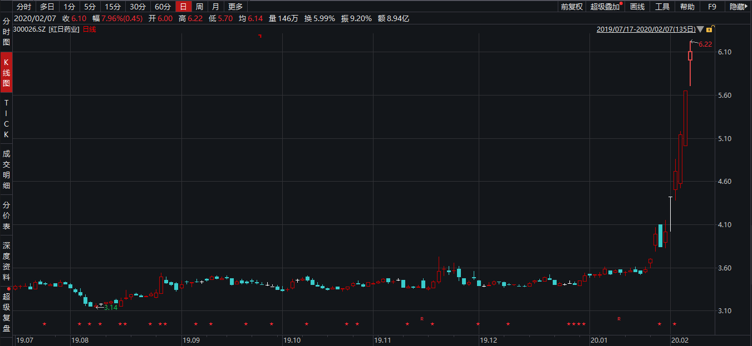The image size is (752, 346).
Task: Select the 1分 period
Action: point(69,7)
